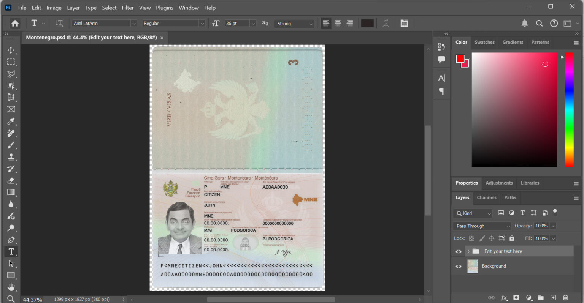
Task: Open Fill dropdown arrow
Action: (x=554, y=238)
